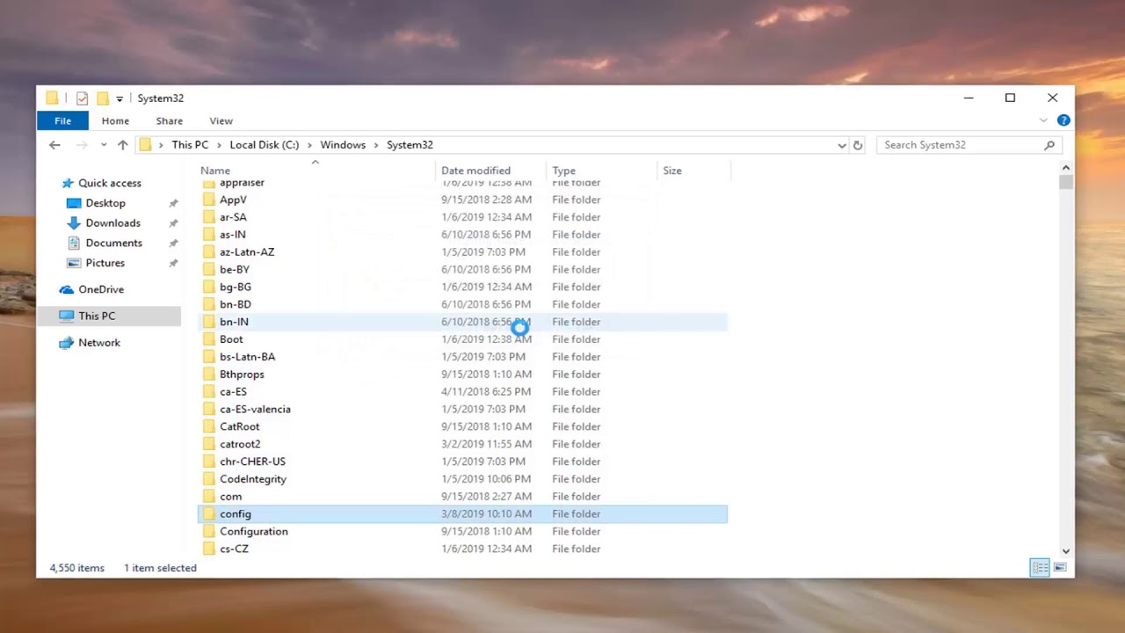Click the search magnifier icon

click(1049, 145)
